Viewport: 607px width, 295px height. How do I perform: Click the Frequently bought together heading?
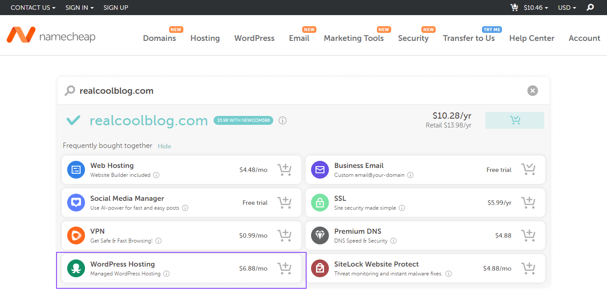[x=108, y=146]
